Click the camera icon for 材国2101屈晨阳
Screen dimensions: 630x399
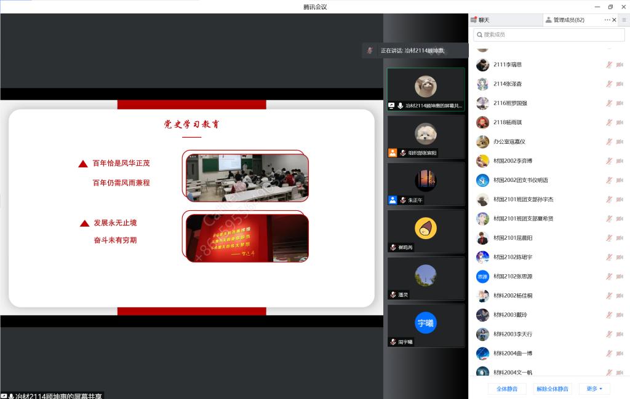click(620, 238)
